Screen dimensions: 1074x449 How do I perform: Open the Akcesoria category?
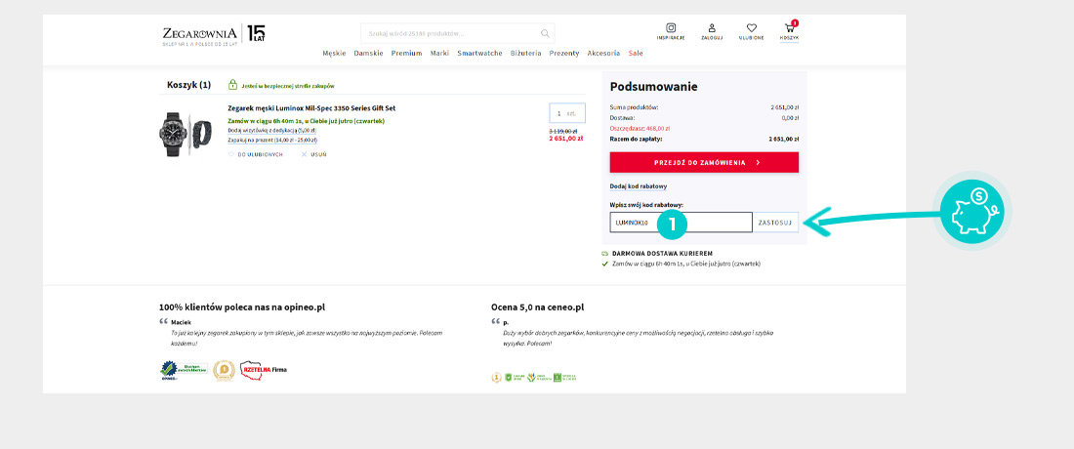click(603, 54)
